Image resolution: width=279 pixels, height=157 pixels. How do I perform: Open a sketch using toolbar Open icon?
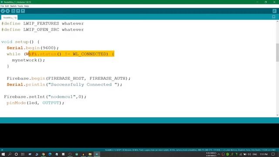point(18,11)
